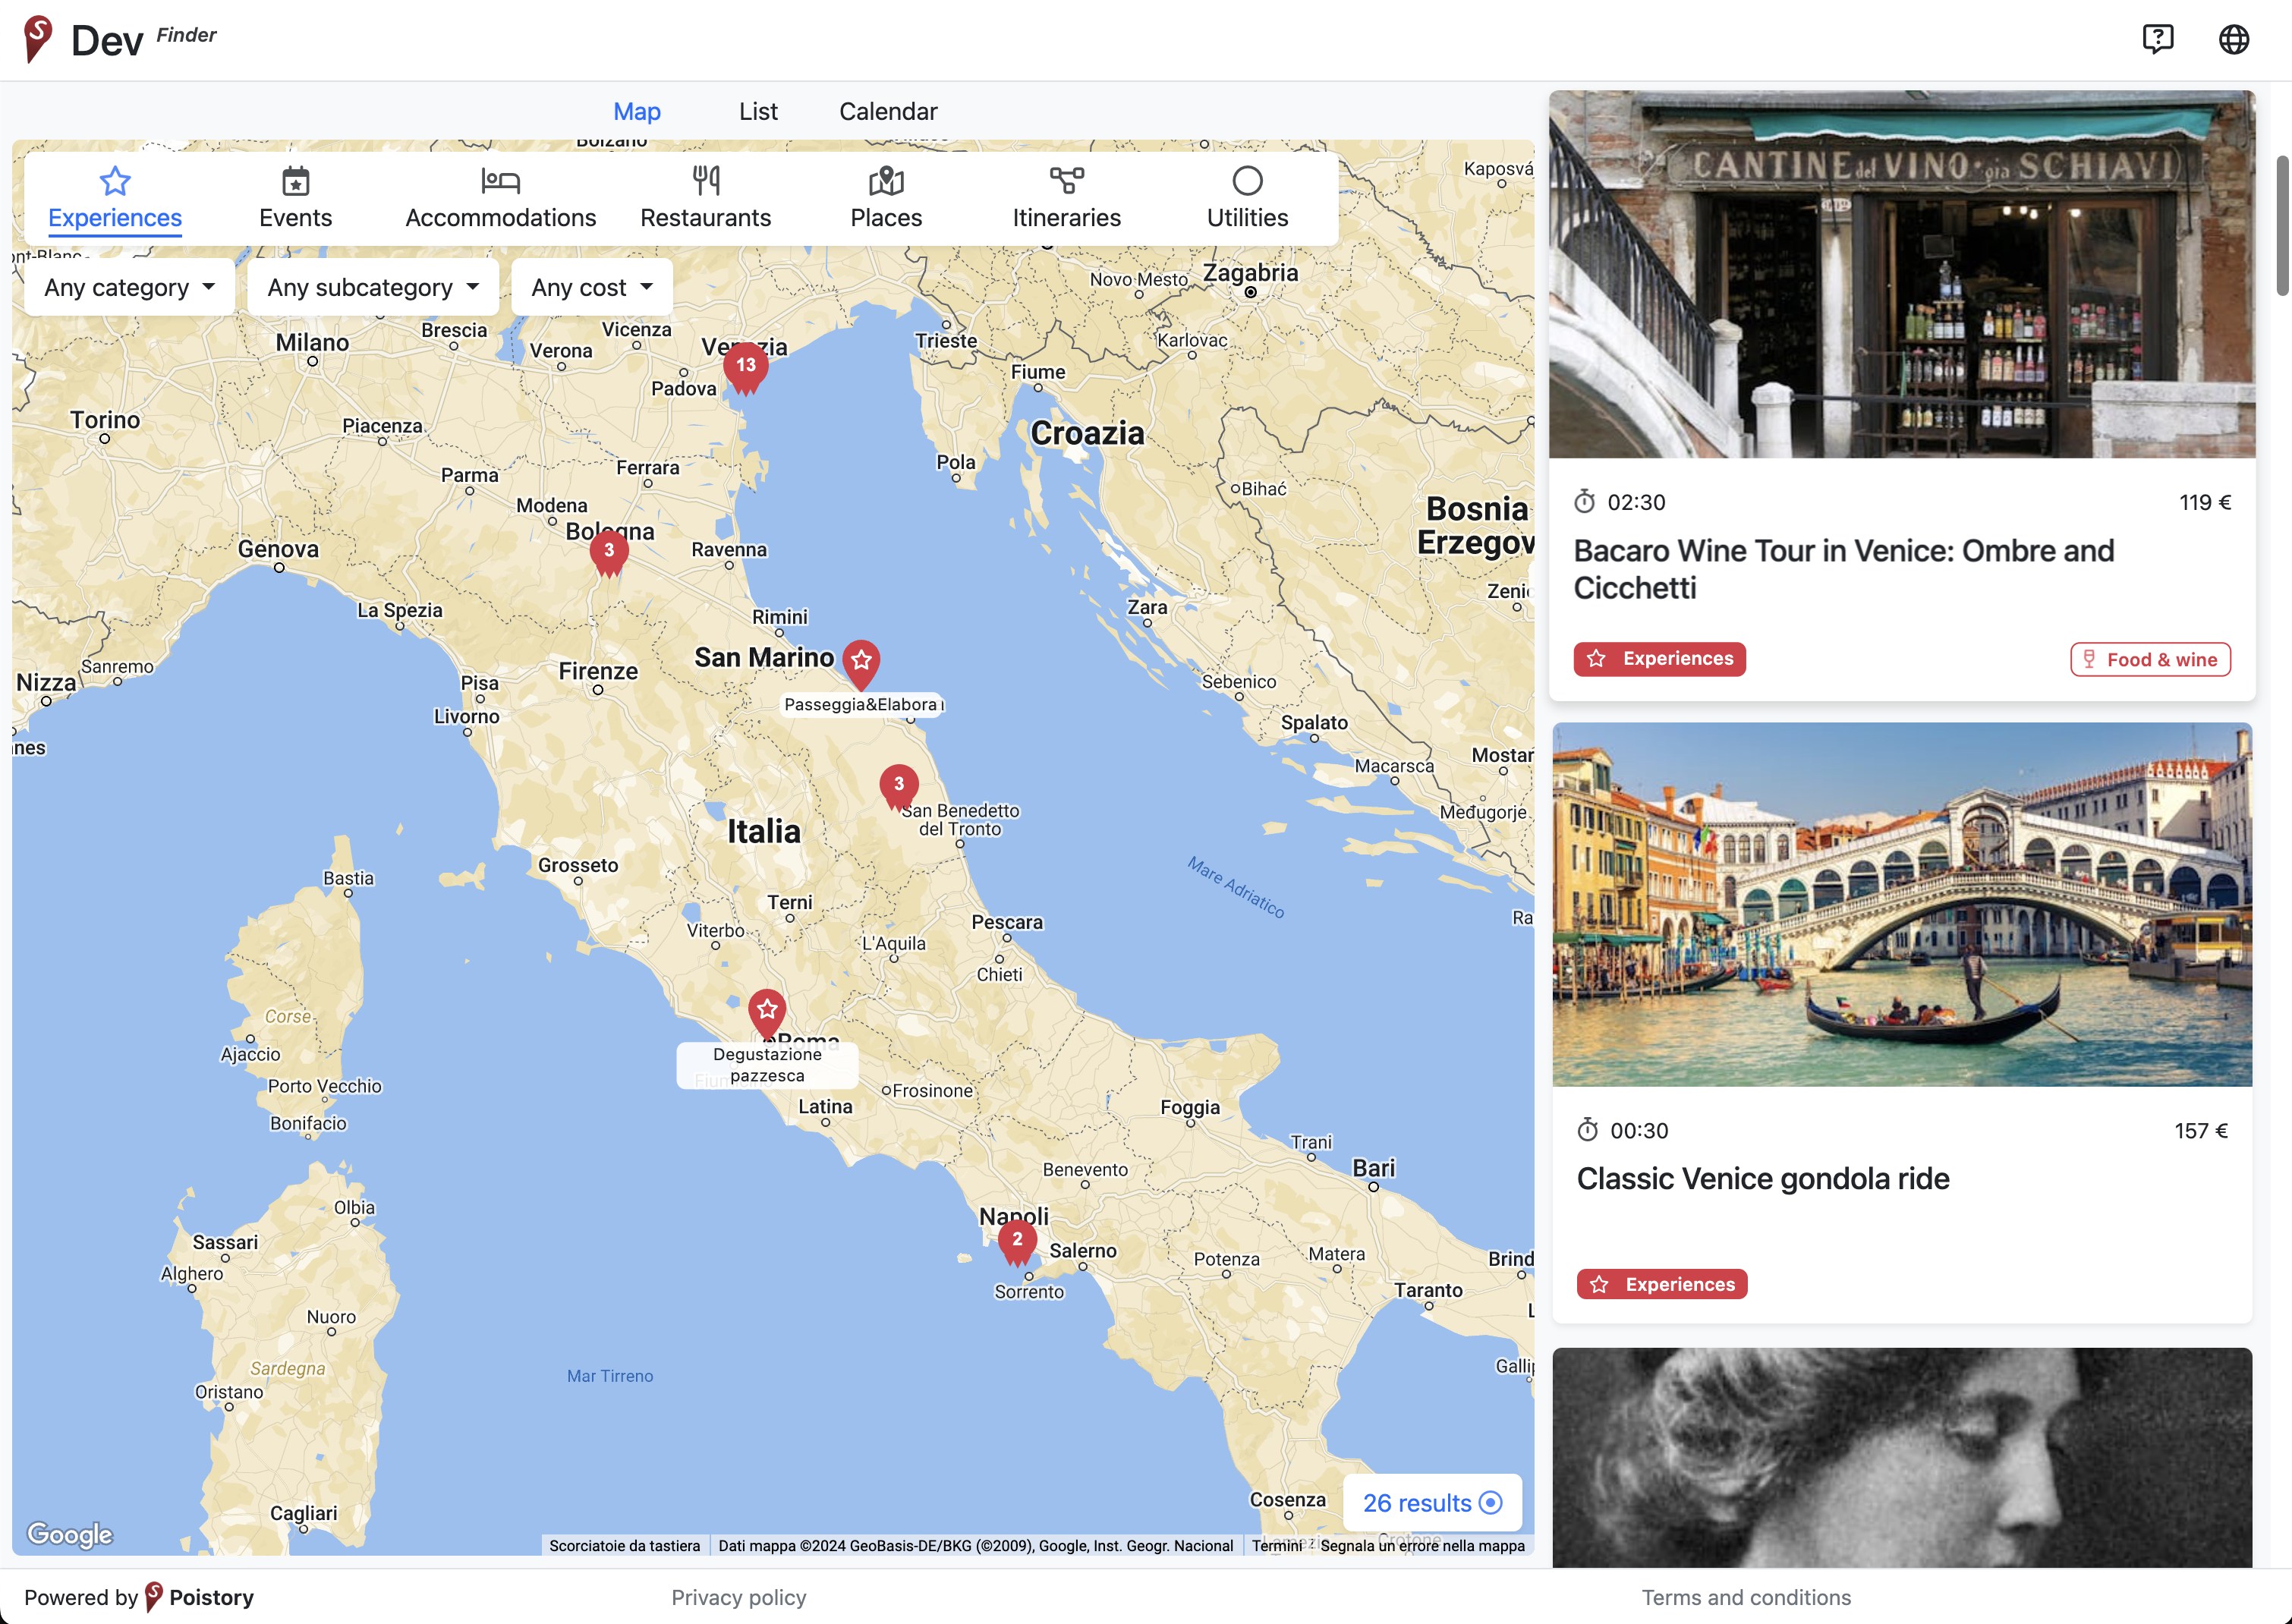
Task: Click the 26 results button
Action: click(1432, 1503)
